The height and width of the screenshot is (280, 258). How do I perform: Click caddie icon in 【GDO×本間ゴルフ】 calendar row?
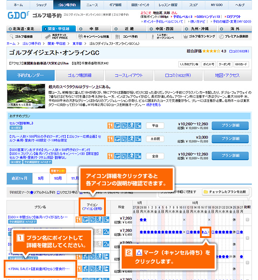tap(99, 220)
